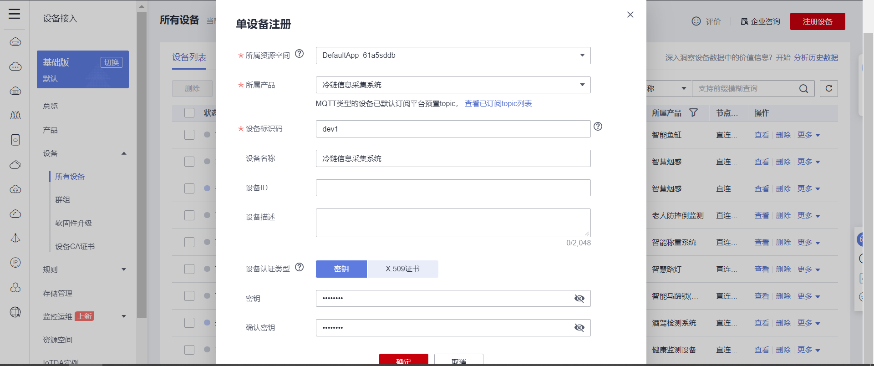Show the 确认密钥 password text
The height and width of the screenshot is (366, 874).
579,328
